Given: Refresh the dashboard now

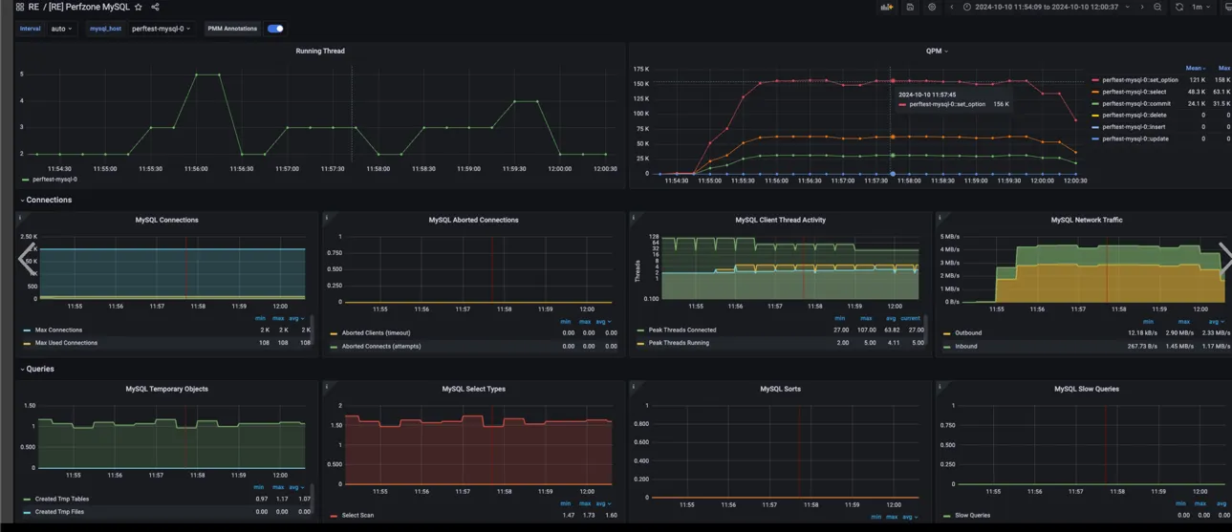Looking at the screenshot, I should 1179,7.
